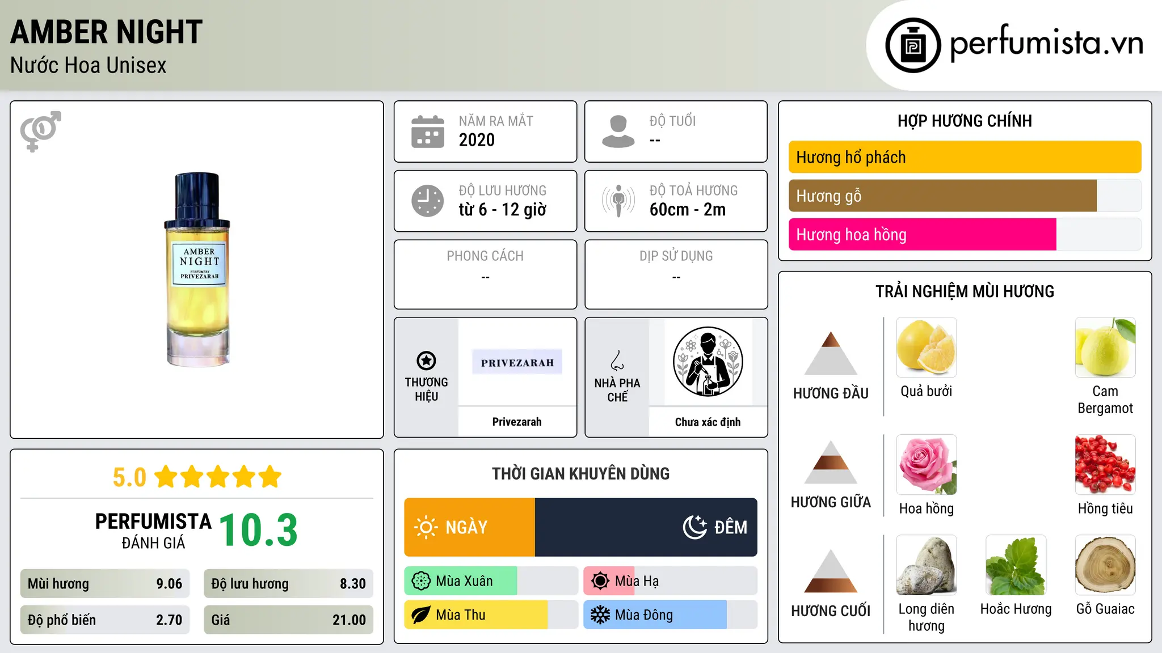
Task: Click the Mùa Hạ season bar
Action: 670,581
